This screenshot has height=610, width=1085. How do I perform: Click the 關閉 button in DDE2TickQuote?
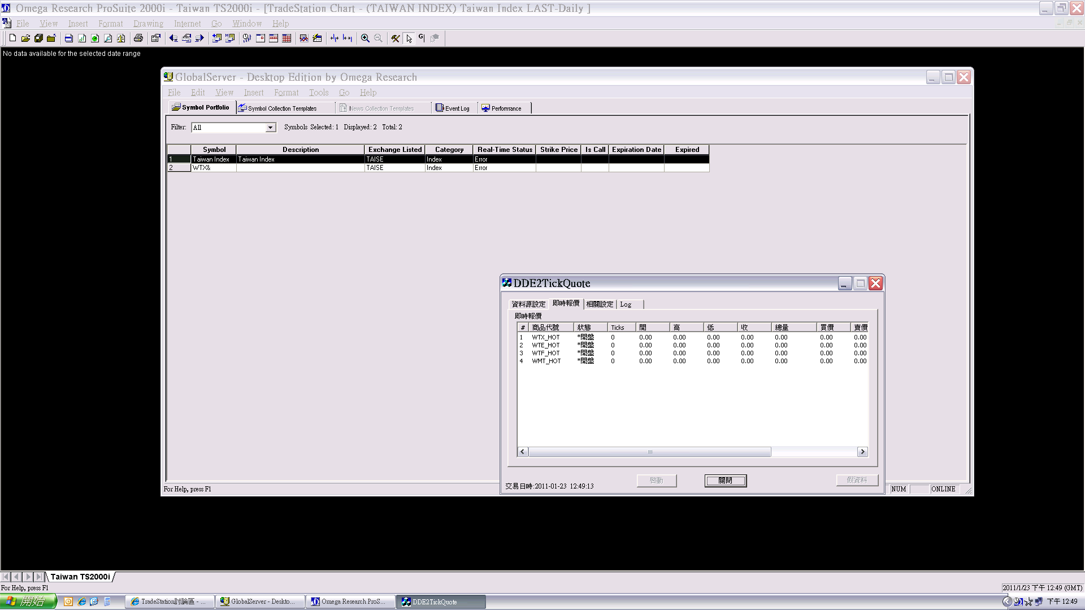(x=726, y=481)
